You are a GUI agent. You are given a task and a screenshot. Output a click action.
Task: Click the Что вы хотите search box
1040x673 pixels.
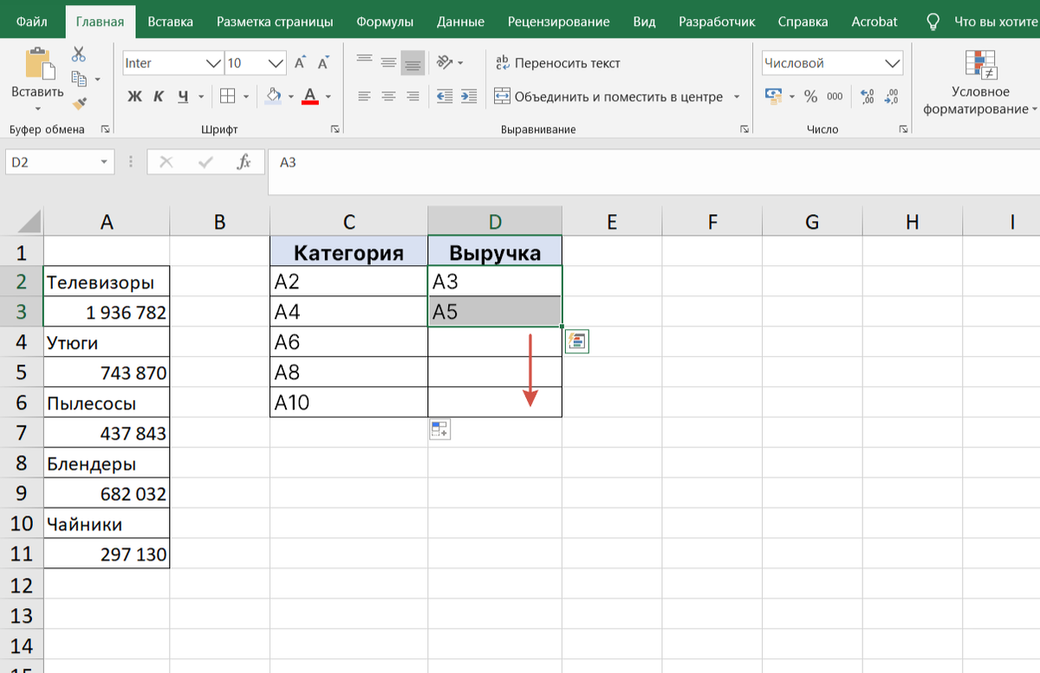[x=994, y=22]
